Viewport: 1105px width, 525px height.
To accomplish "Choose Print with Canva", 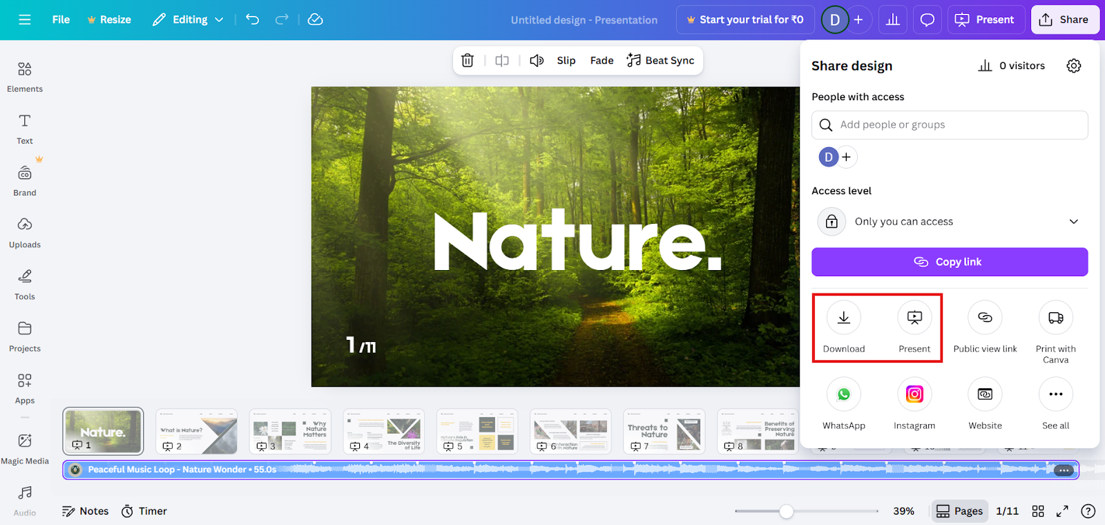I will pos(1056,333).
